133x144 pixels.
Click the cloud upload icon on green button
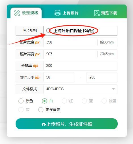[44, 124]
